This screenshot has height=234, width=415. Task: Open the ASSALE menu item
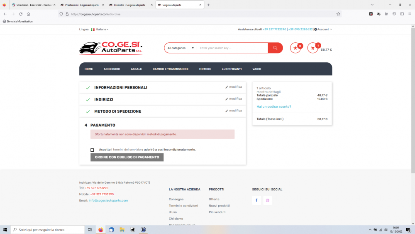(136, 69)
